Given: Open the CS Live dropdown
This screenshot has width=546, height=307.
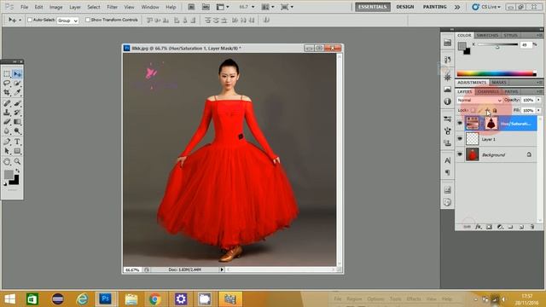Looking at the screenshot, I should (x=486, y=7).
